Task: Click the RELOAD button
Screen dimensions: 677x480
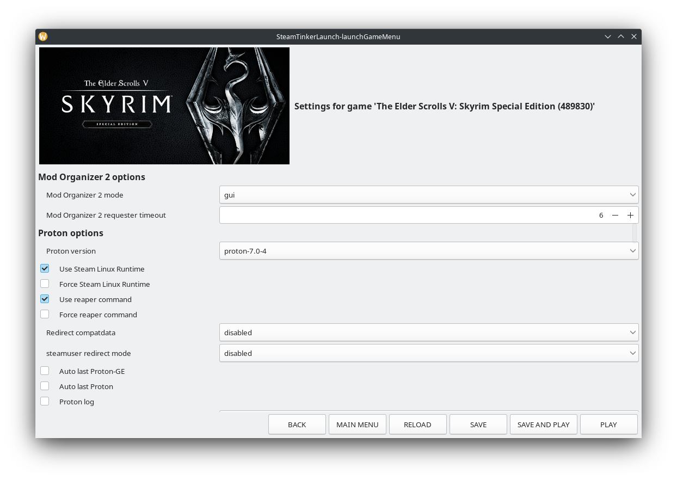Action: coord(418,424)
